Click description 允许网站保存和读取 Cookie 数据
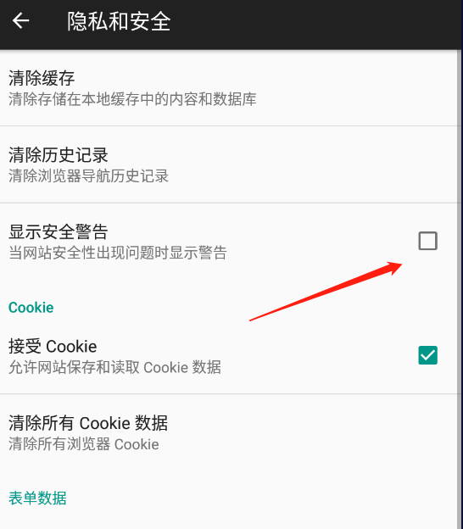 (x=114, y=367)
